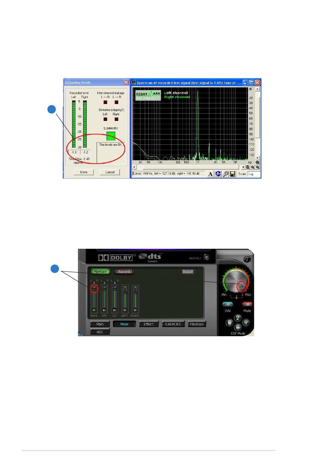Click the master volume knob
The image size is (316, 476).
pos(236,281)
